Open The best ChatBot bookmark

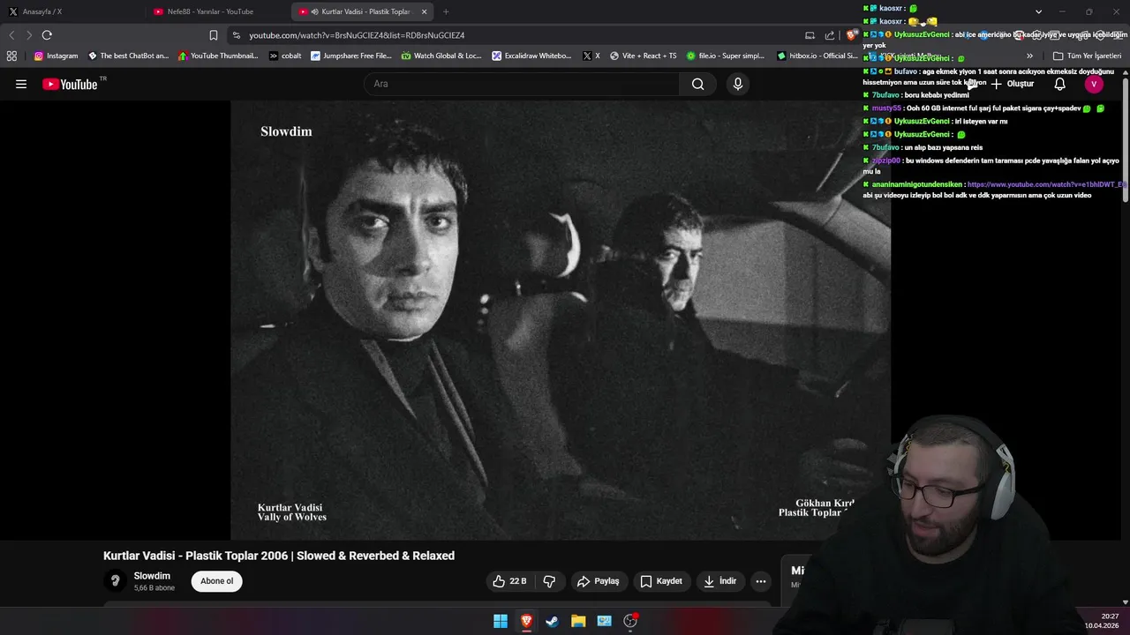coord(128,56)
